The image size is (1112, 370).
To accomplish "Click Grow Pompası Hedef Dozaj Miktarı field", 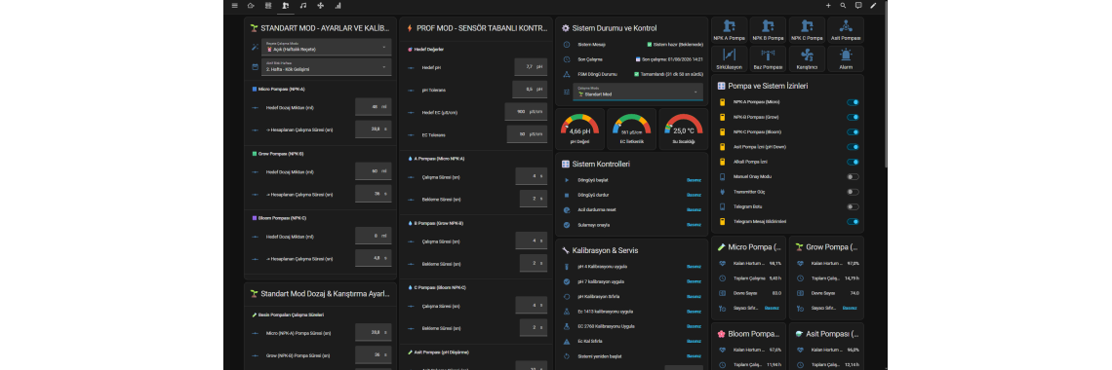I will click(x=373, y=171).
